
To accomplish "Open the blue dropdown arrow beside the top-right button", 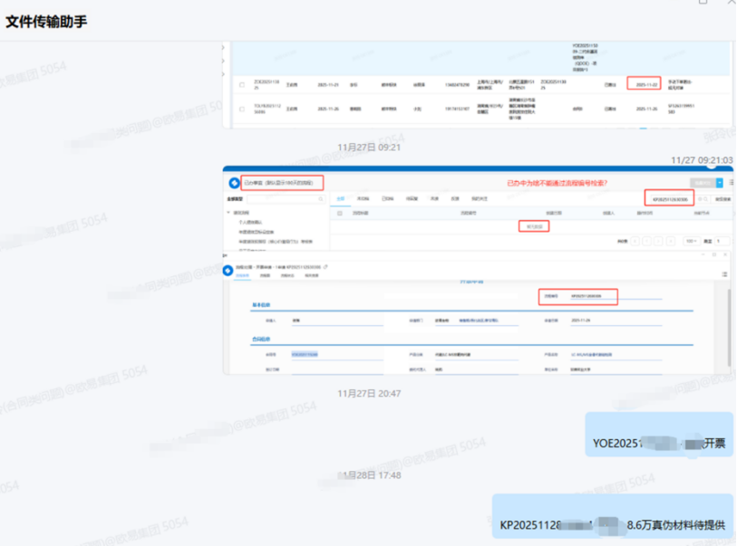I will [x=719, y=182].
